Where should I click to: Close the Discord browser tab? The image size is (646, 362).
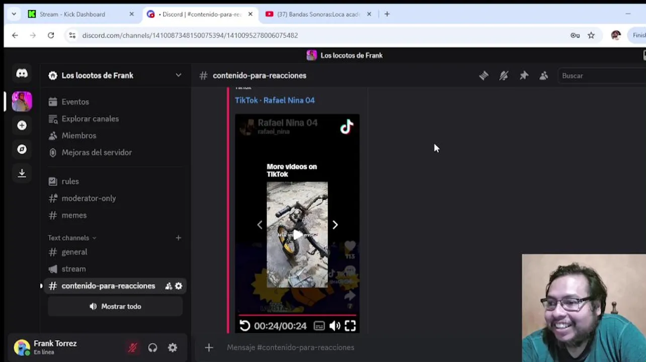pyautogui.click(x=250, y=14)
